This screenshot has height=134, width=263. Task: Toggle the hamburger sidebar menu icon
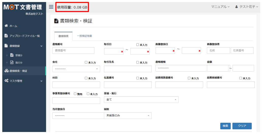click(51, 7)
